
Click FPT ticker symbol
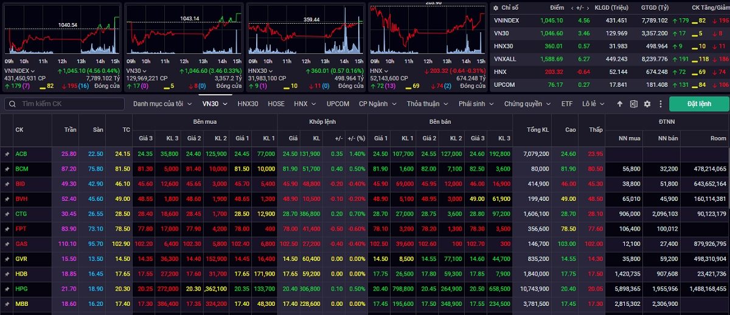(21, 229)
